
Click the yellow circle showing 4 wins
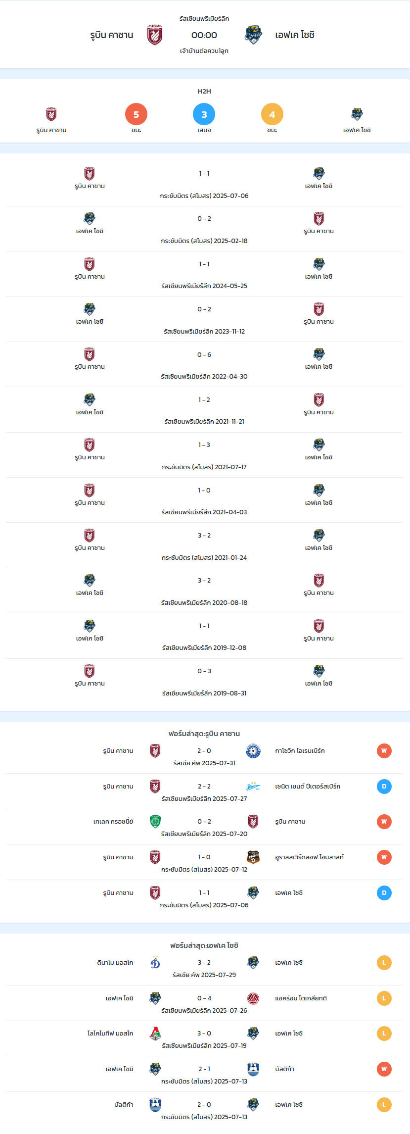click(x=272, y=114)
